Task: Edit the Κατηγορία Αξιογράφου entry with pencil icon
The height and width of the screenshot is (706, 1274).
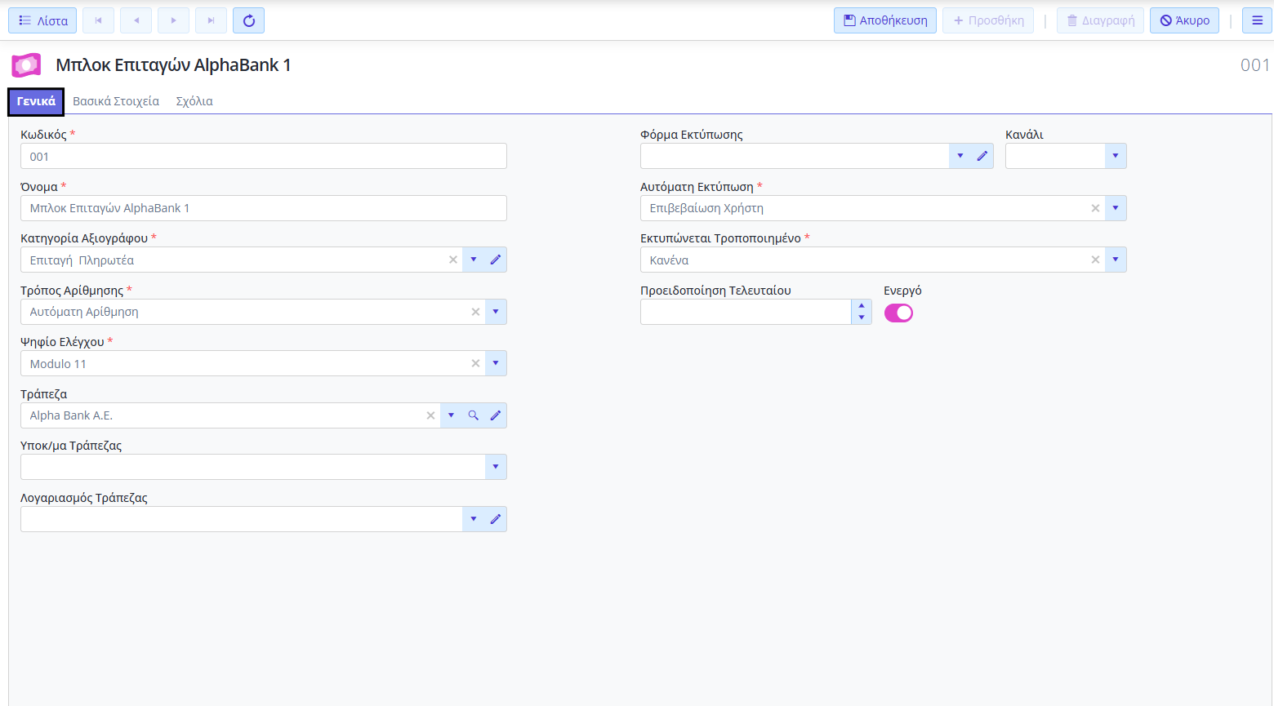Action: [x=495, y=260]
